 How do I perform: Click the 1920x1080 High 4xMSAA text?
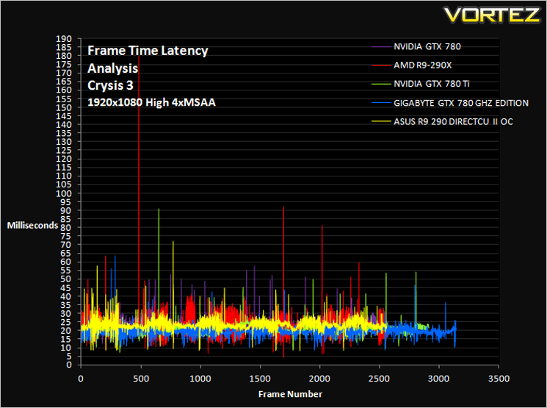pyautogui.click(x=151, y=102)
